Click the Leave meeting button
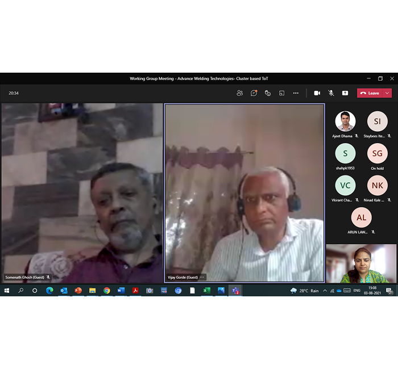The image size is (398, 369). [x=370, y=93]
